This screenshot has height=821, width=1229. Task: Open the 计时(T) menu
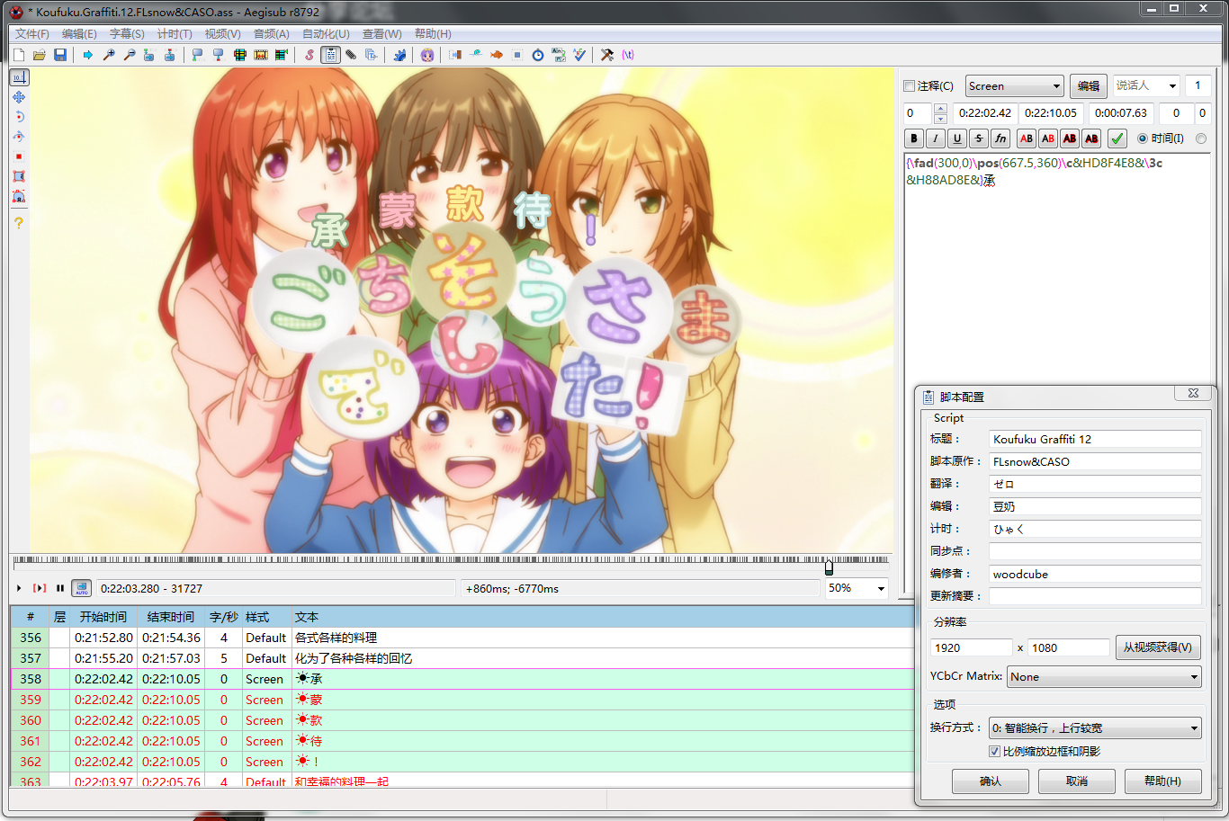point(175,34)
